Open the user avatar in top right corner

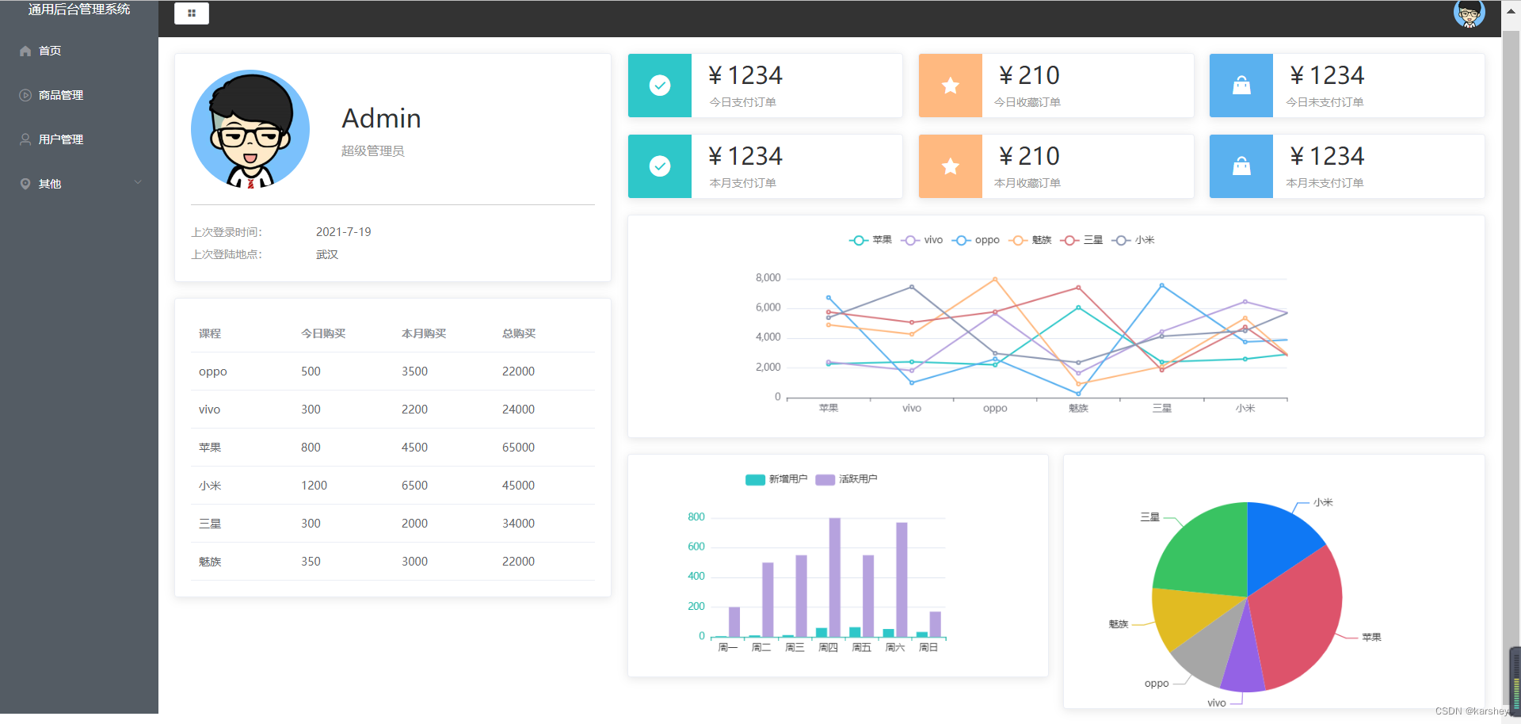tap(1469, 13)
